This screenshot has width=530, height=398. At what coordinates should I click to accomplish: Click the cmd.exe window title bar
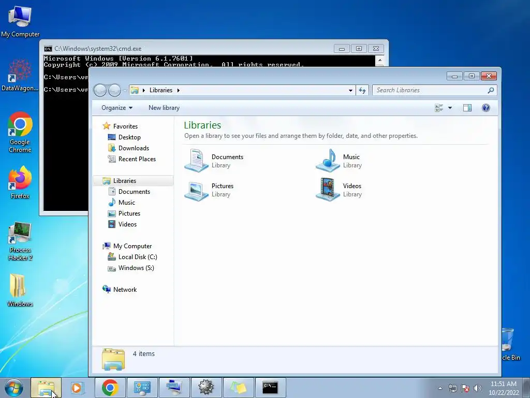(x=189, y=48)
